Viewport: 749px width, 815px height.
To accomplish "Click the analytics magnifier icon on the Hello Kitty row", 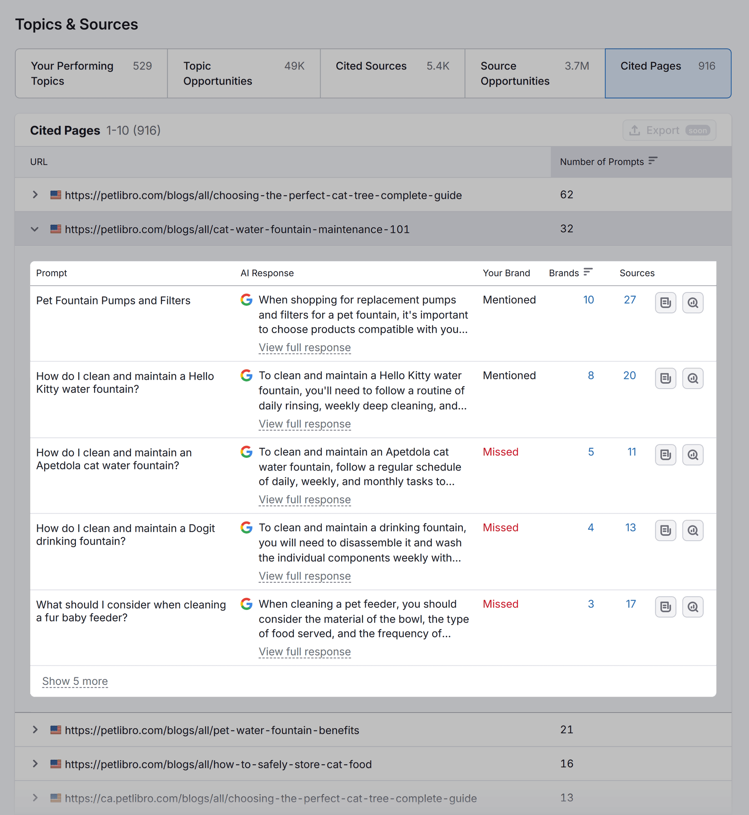I will tap(693, 378).
